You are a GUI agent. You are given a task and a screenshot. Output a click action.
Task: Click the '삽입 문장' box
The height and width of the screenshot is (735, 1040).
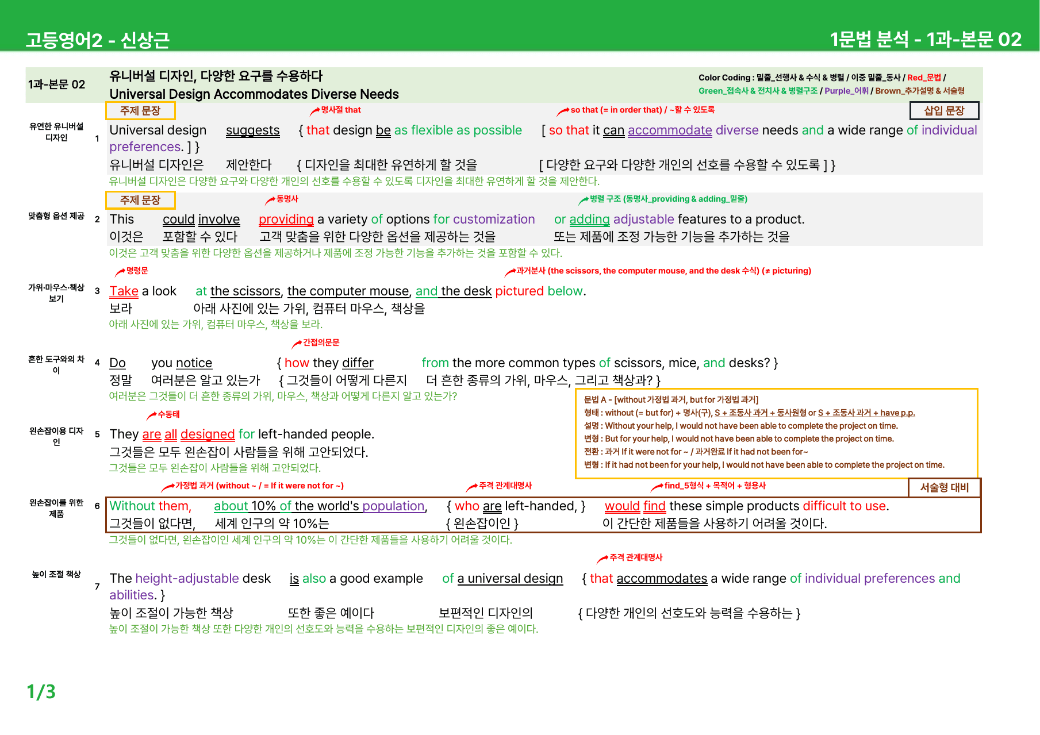point(944,110)
